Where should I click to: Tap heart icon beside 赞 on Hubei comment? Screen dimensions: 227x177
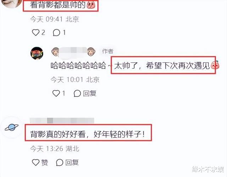tap(35, 162)
